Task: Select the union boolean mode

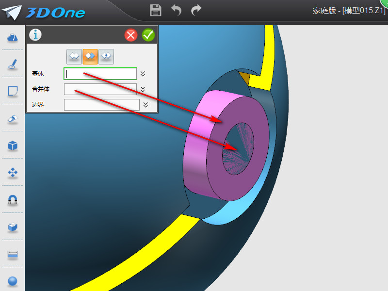Action: pyautogui.click(x=74, y=56)
